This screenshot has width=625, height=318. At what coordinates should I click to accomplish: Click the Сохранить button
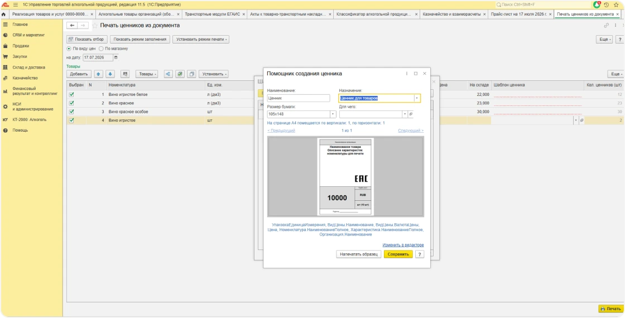point(398,254)
